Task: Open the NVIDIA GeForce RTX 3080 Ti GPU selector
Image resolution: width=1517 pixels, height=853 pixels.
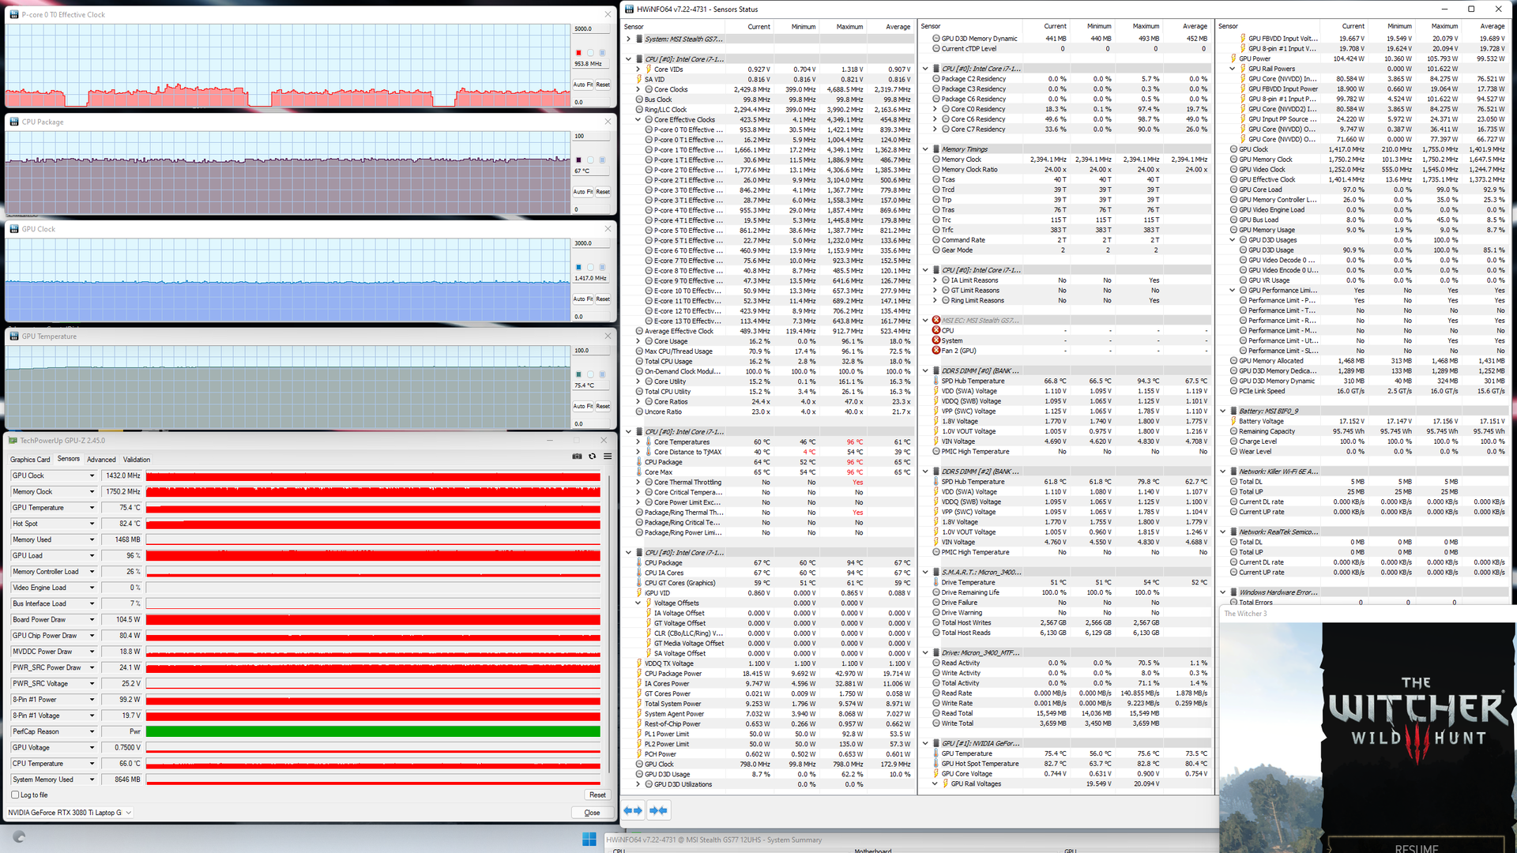Action: coord(70,812)
